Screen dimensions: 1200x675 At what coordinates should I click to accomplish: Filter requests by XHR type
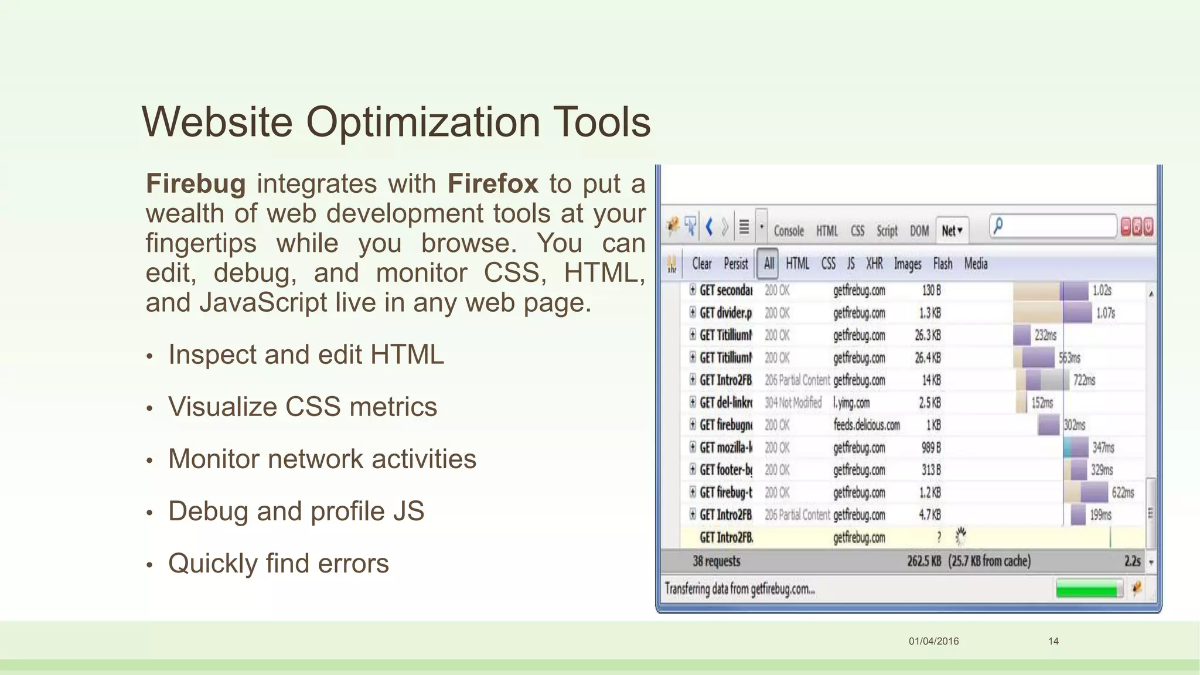[874, 264]
